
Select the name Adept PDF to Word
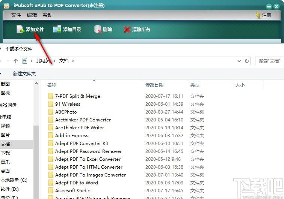pos(76,183)
